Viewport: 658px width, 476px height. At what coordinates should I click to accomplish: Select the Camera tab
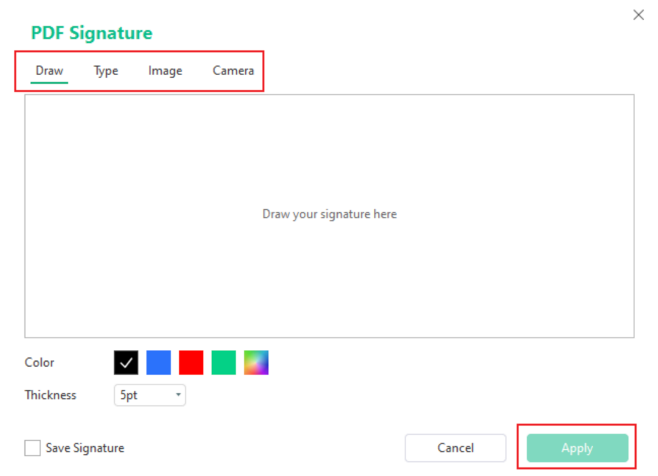[233, 70]
